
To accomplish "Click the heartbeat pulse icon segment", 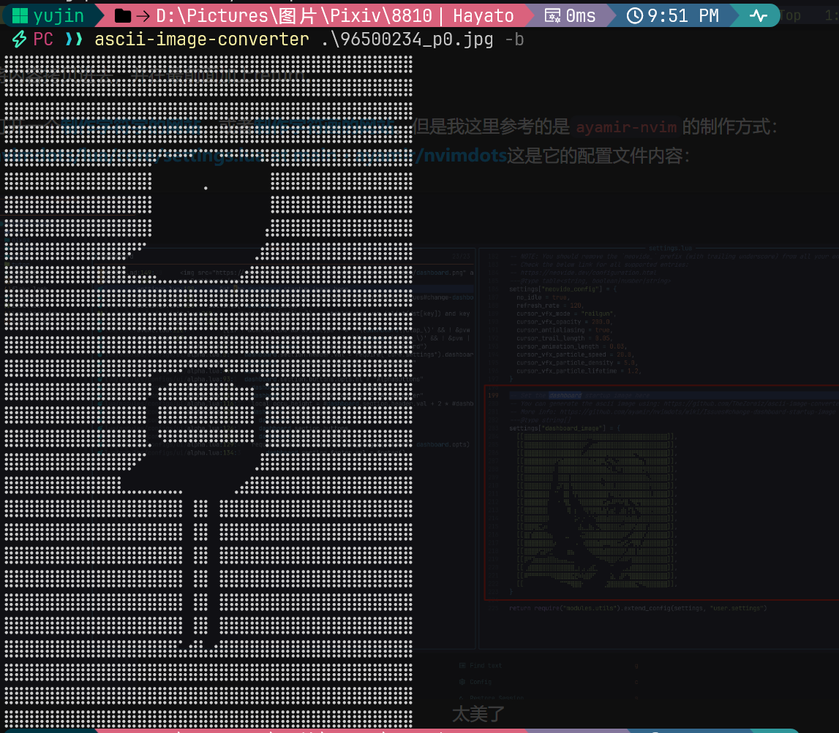I will [759, 16].
